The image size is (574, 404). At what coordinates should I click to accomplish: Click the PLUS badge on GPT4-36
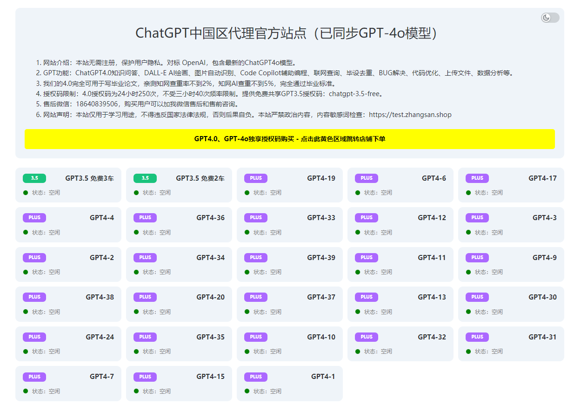coord(145,217)
